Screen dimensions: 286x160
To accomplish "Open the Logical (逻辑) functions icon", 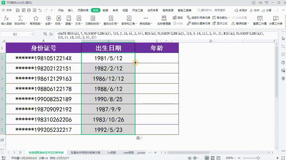I will (69, 18).
